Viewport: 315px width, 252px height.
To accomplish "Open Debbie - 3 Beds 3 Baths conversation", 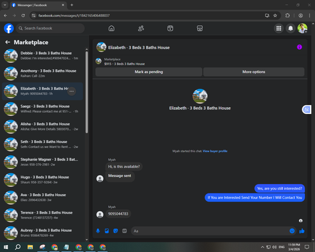I will point(43,56).
